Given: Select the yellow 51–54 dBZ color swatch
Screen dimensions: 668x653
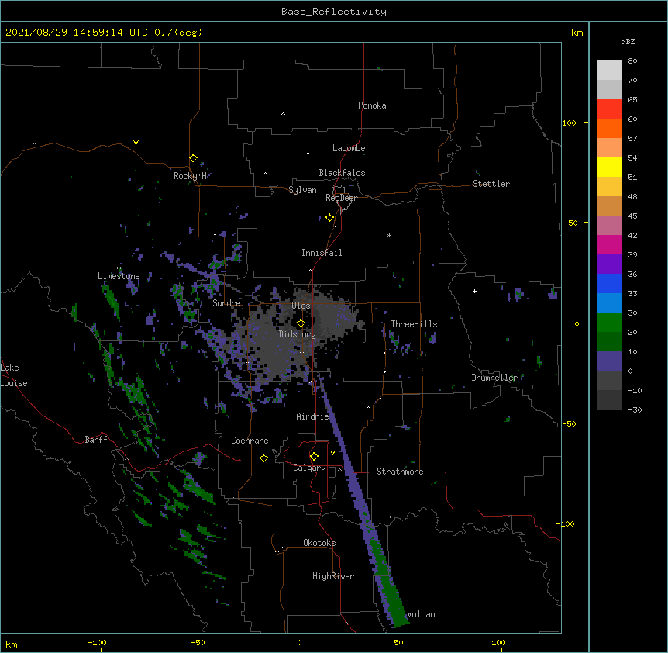Looking at the screenshot, I should tap(609, 168).
